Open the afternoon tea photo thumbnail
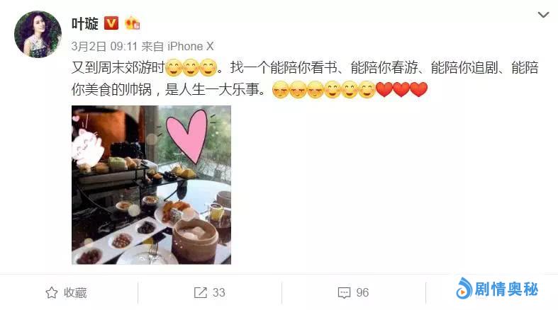 [x=151, y=185]
